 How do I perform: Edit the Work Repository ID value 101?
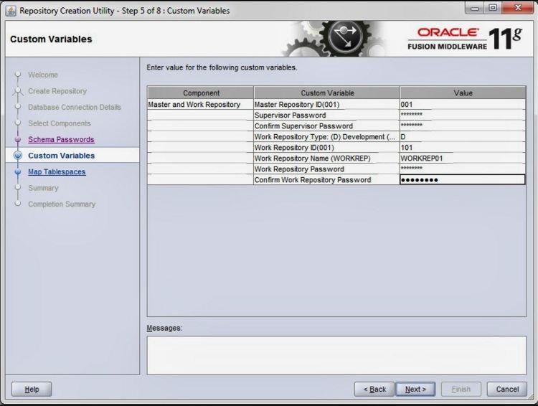[463, 148]
